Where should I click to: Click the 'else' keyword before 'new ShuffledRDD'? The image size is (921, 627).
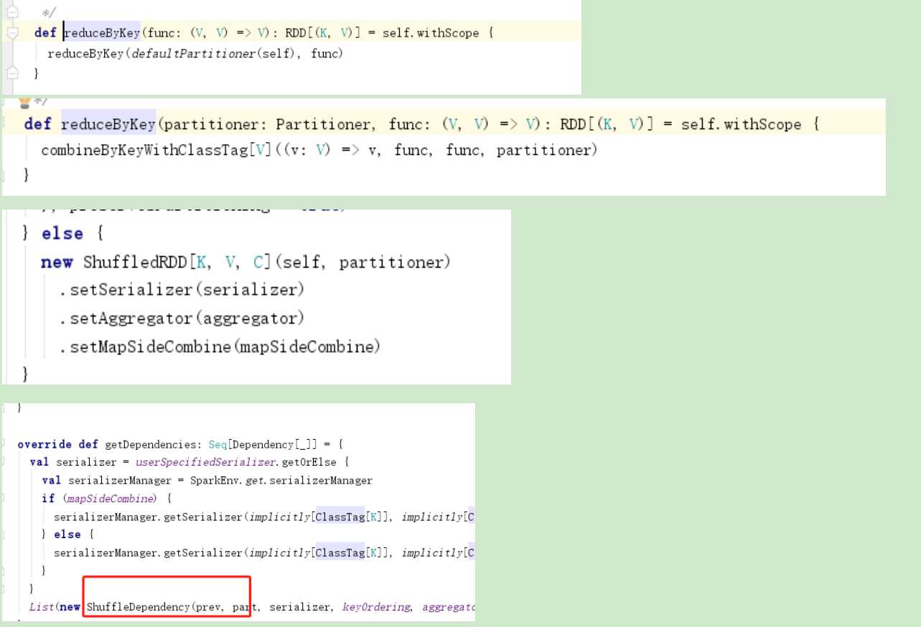[x=62, y=234]
